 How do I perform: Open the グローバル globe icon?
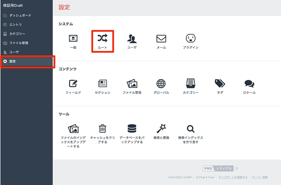point(161,83)
